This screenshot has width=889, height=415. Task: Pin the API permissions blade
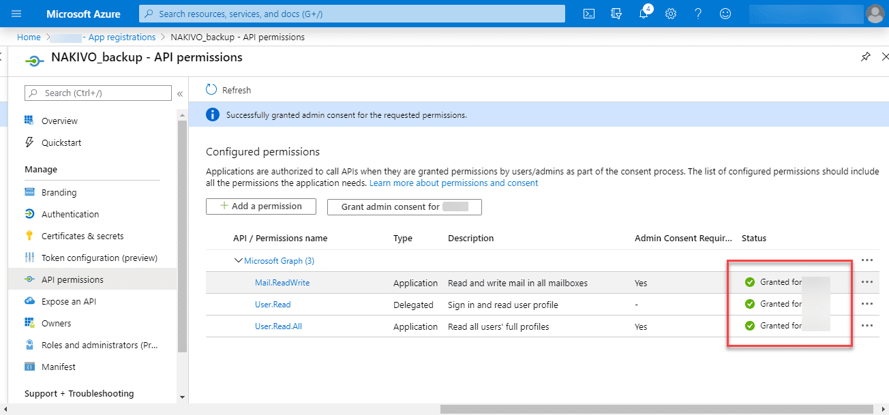click(865, 57)
